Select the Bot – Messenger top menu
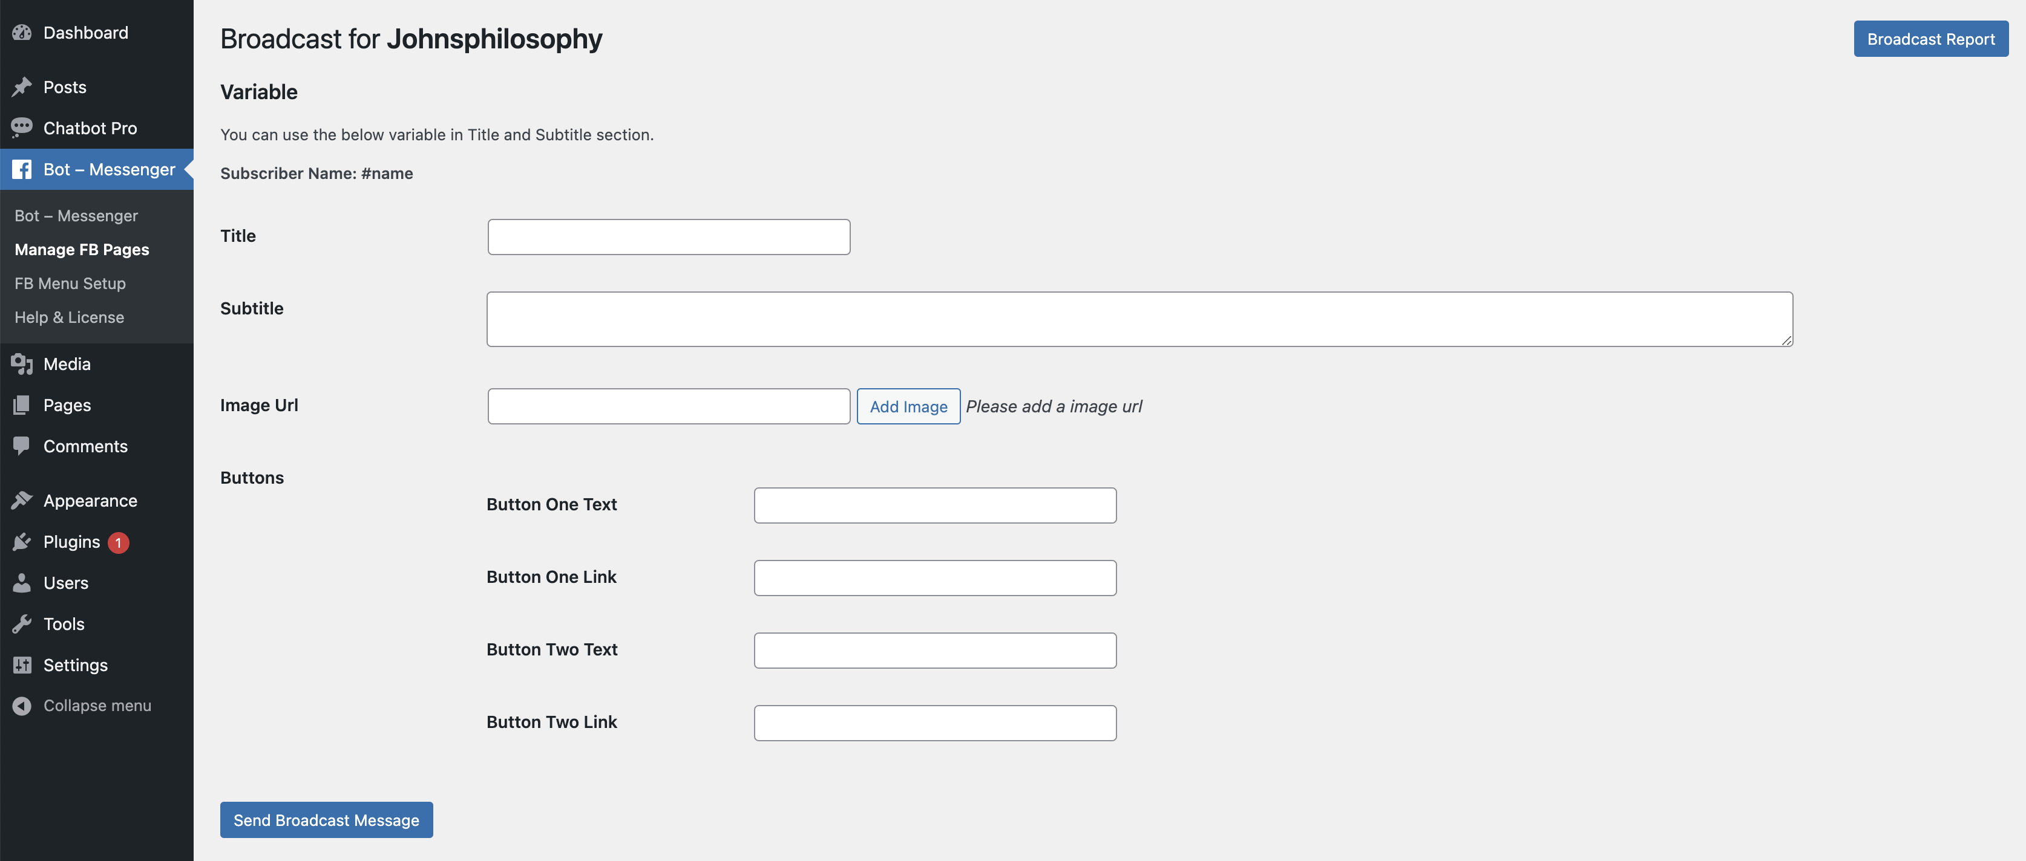Image resolution: width=2026 pixels, height=861 pixels. pyautogui.click(x=97, y=169)
